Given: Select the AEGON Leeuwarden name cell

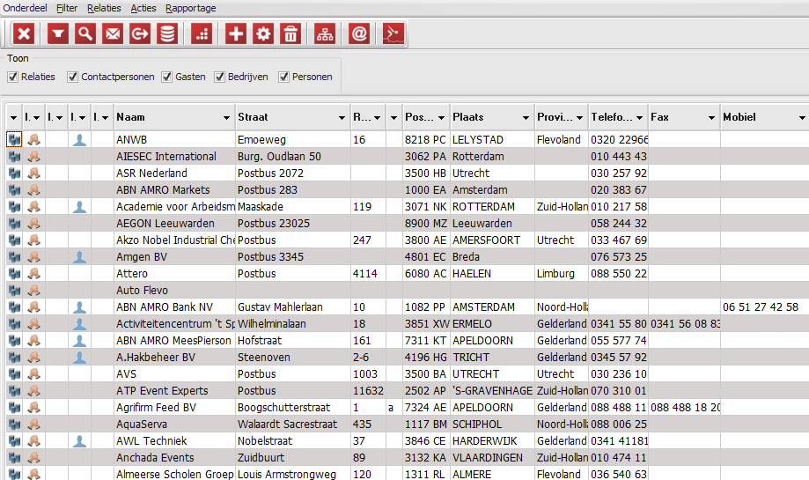Looking at the screenshot, I should click(174, 224).
